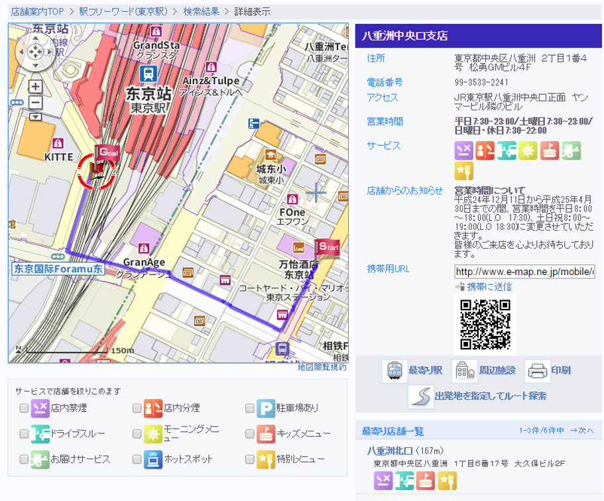Click the GranAge shopping icon on map
This screenshot has width=604, height=501.
tap(144, 248)
